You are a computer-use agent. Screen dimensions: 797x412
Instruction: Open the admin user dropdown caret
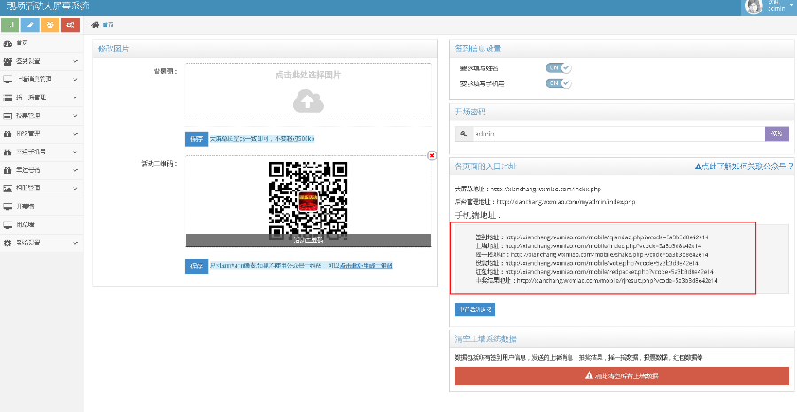(792, 5)
